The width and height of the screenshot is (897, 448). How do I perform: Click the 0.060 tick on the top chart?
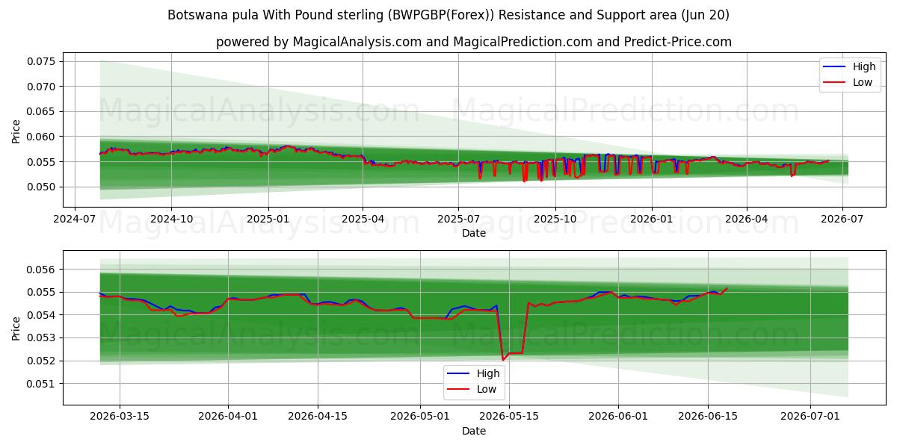tap(42, 137)
